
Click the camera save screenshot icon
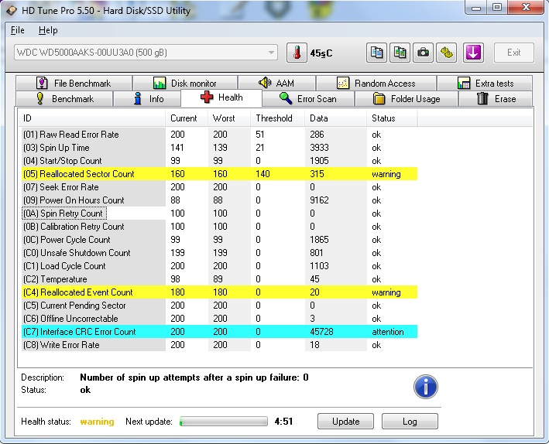pos(423,53)
